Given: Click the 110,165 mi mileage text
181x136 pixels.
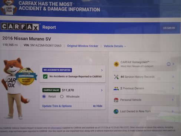Looking at the screenshot, I should pos(10,45).
